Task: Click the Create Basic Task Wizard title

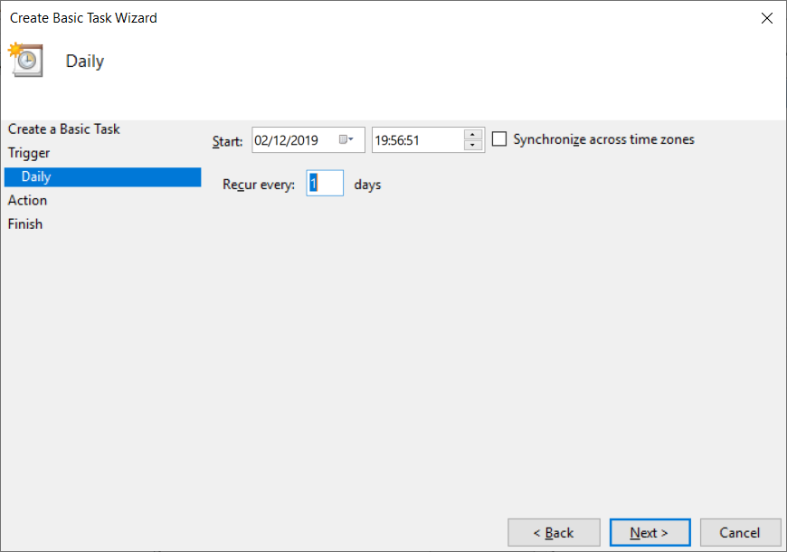Action: tap(83, 17)
